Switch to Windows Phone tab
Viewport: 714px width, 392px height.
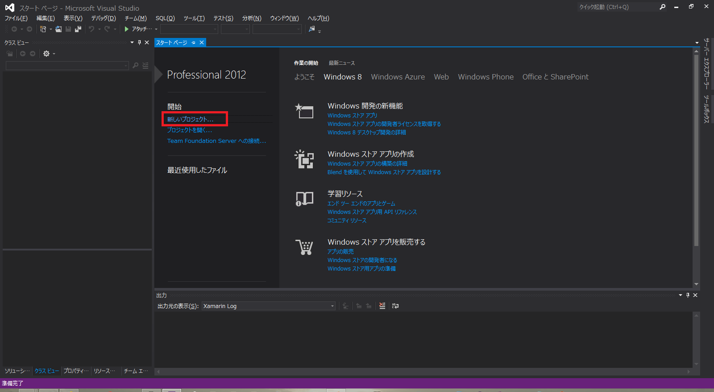(x=486, y=77)
